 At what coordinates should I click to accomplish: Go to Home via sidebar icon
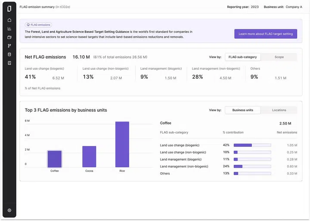pyautogui.click(x=9, y=20)
